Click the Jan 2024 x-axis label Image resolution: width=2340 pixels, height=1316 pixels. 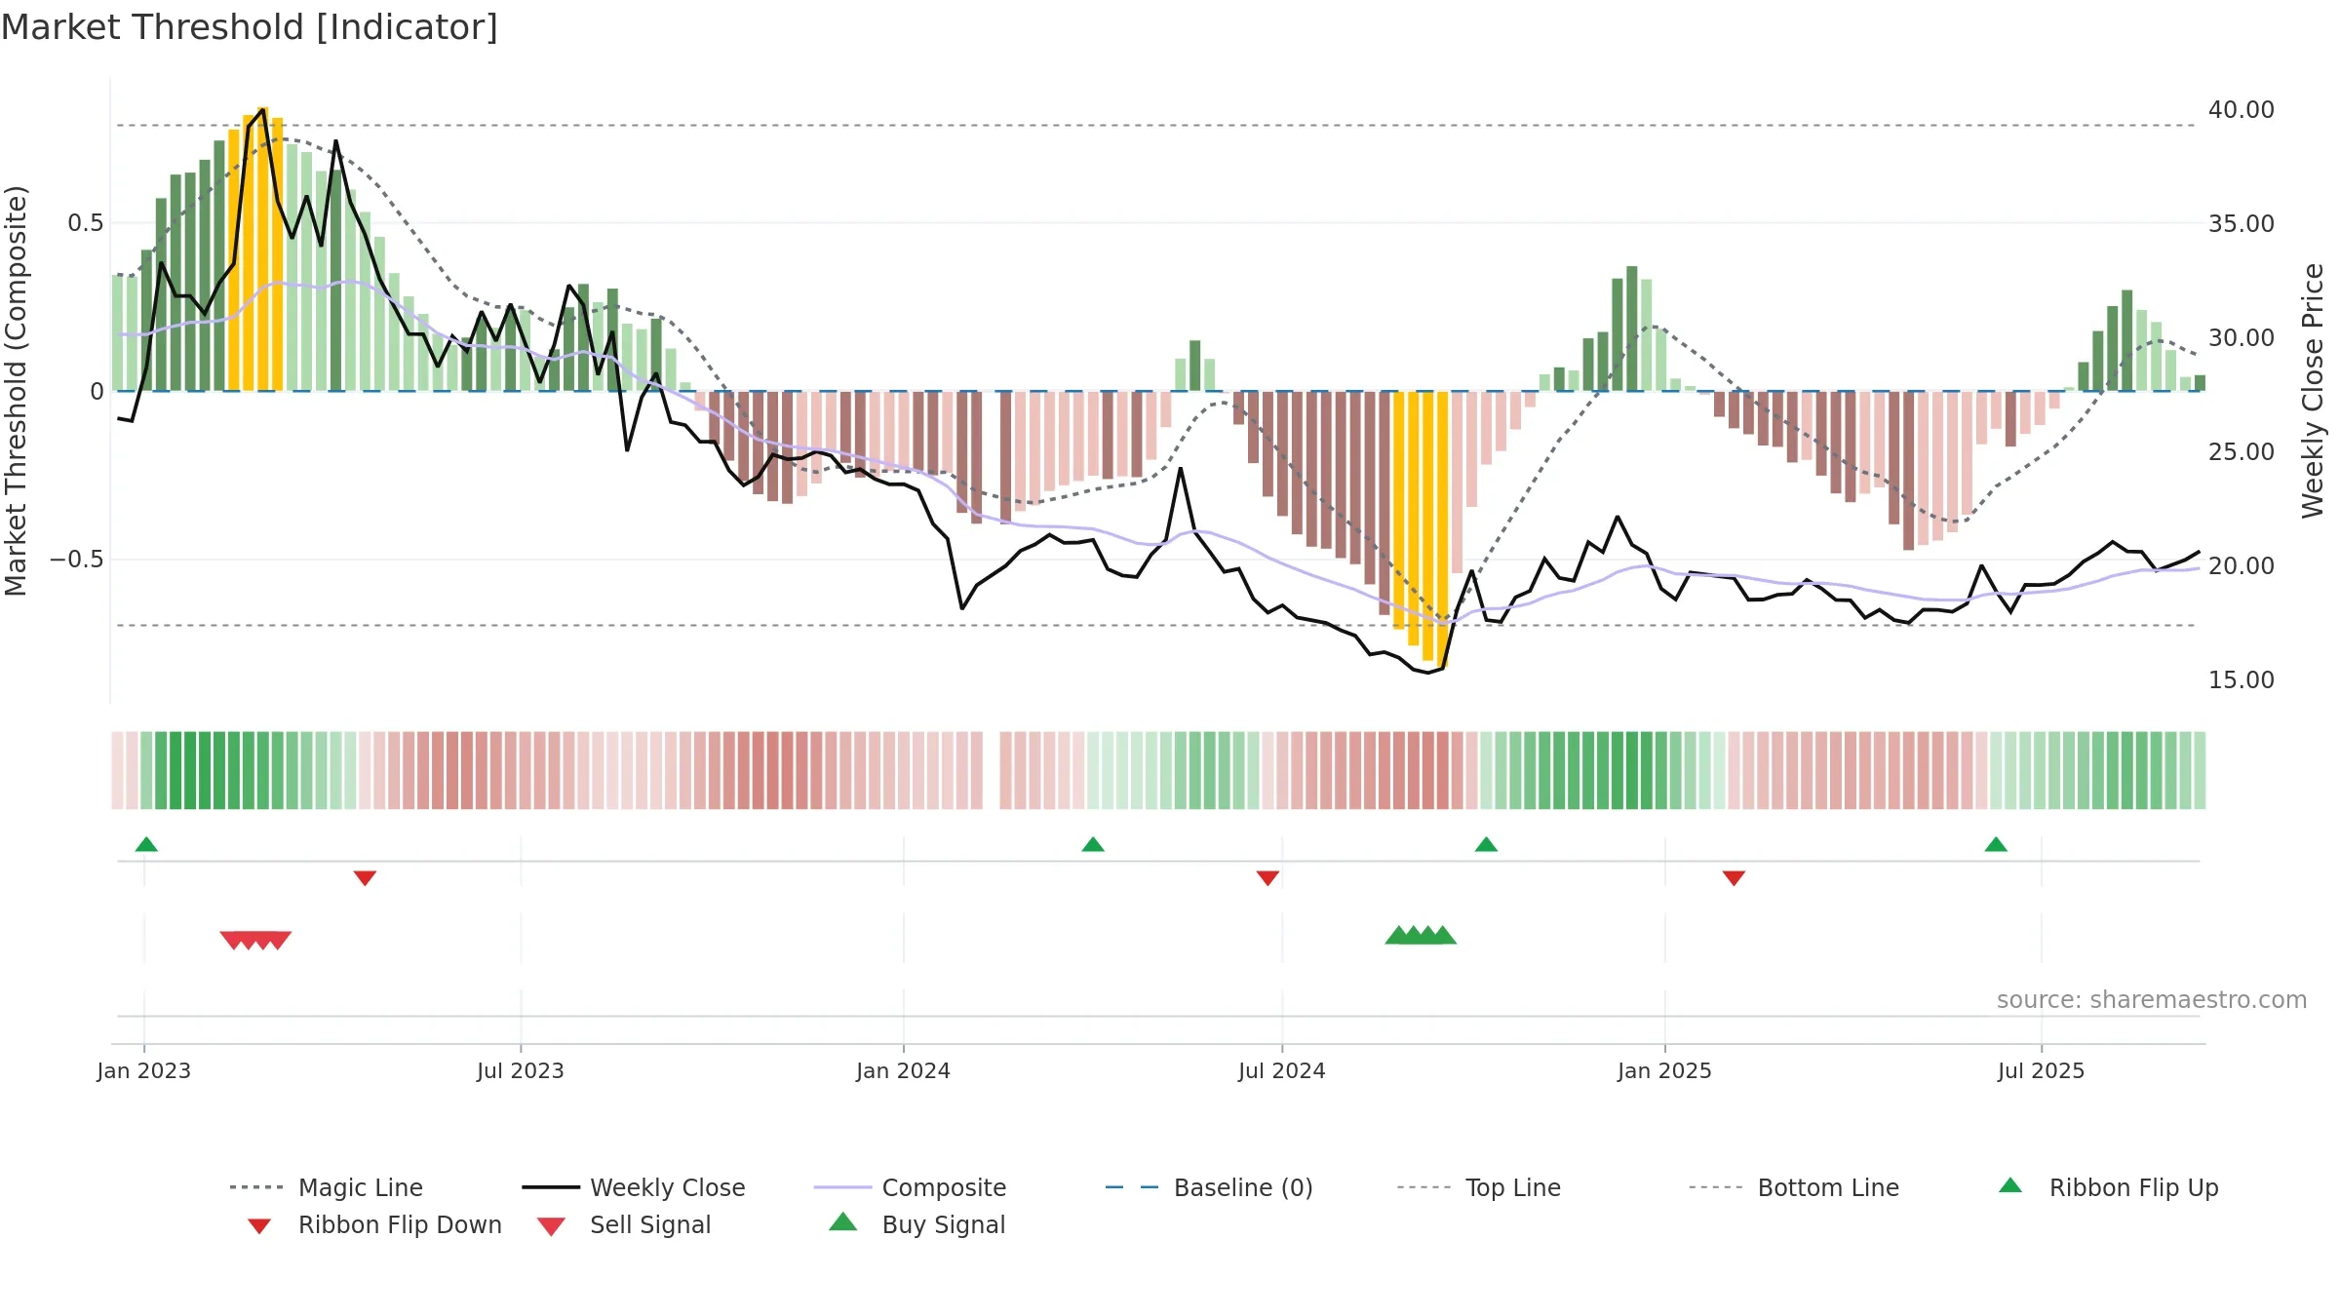click(x=904, y=1070)
